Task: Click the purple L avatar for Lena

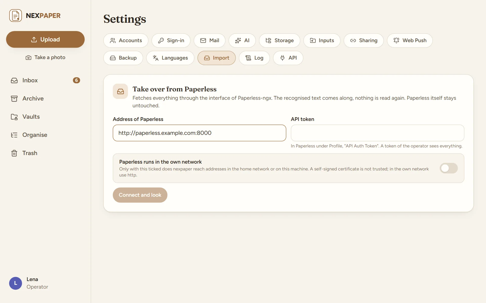Action: (x=15, y=283)
